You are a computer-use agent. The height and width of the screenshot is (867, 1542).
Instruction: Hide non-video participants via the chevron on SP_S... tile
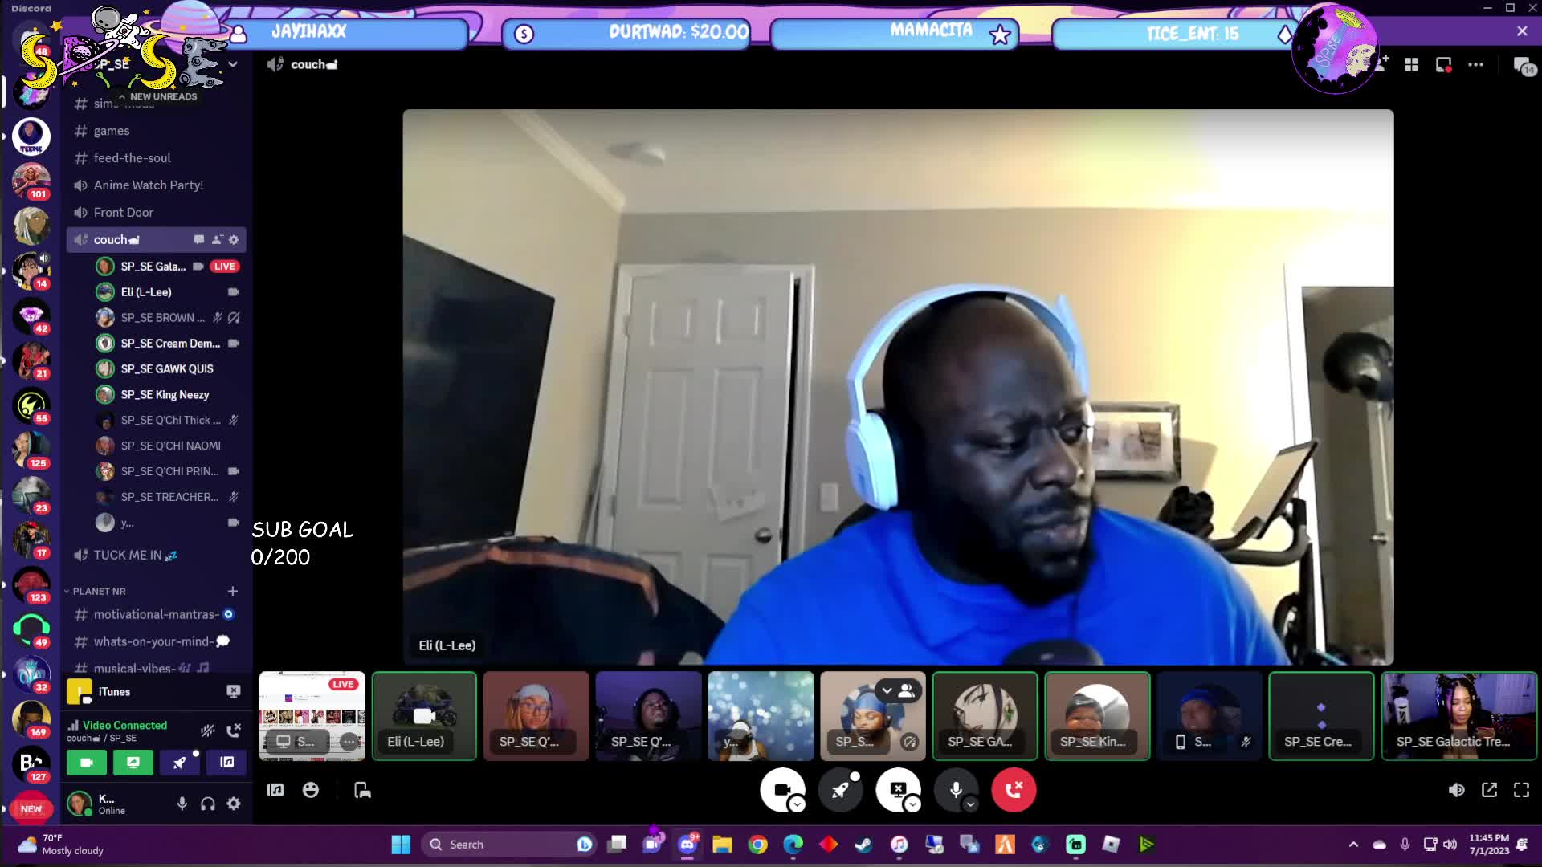tap(887, 690)
